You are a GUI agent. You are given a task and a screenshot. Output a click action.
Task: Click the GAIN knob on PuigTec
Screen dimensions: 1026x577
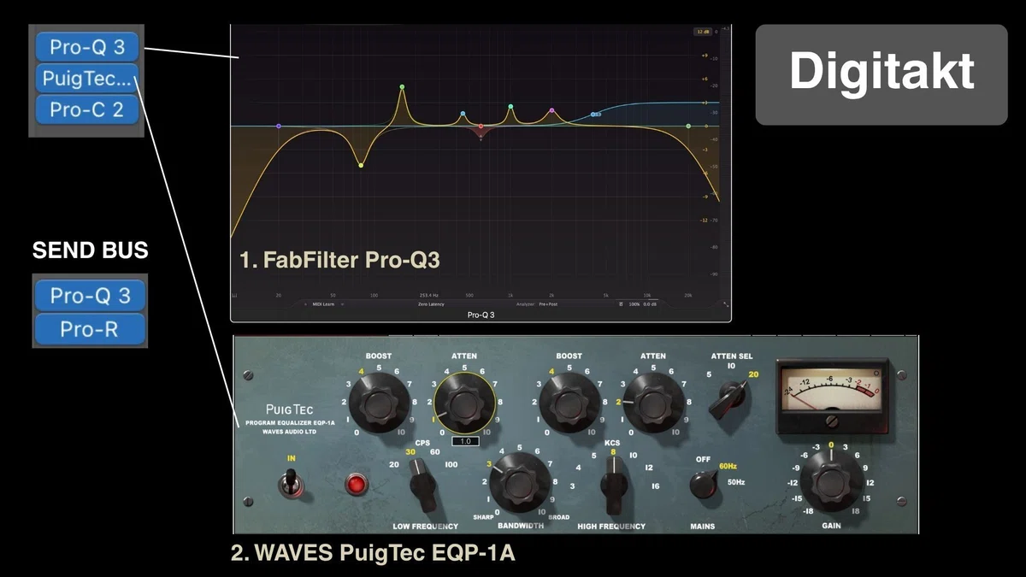click(x=829, y=480)
